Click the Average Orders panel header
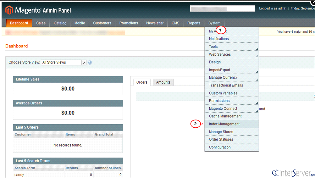The width and height of the screenshot is (315, 178). [x=68, y=103]
